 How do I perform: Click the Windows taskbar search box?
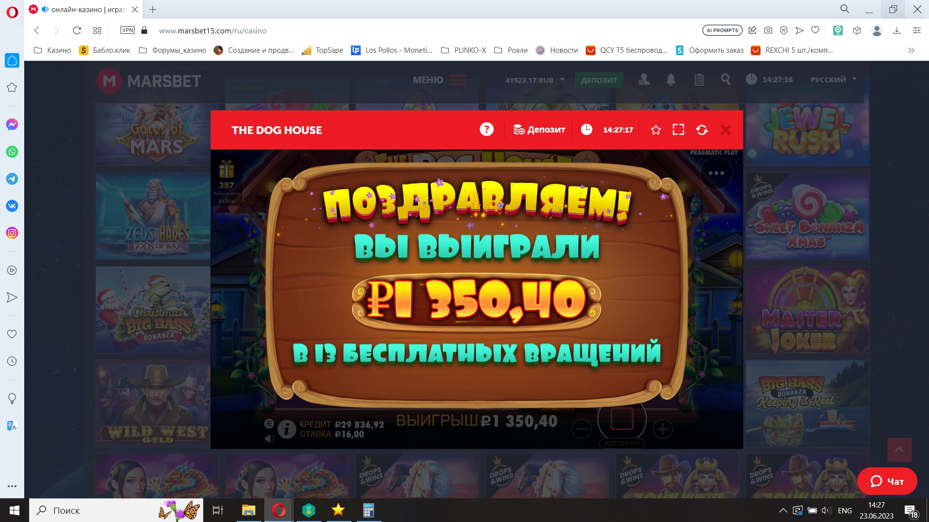[116, 510]
